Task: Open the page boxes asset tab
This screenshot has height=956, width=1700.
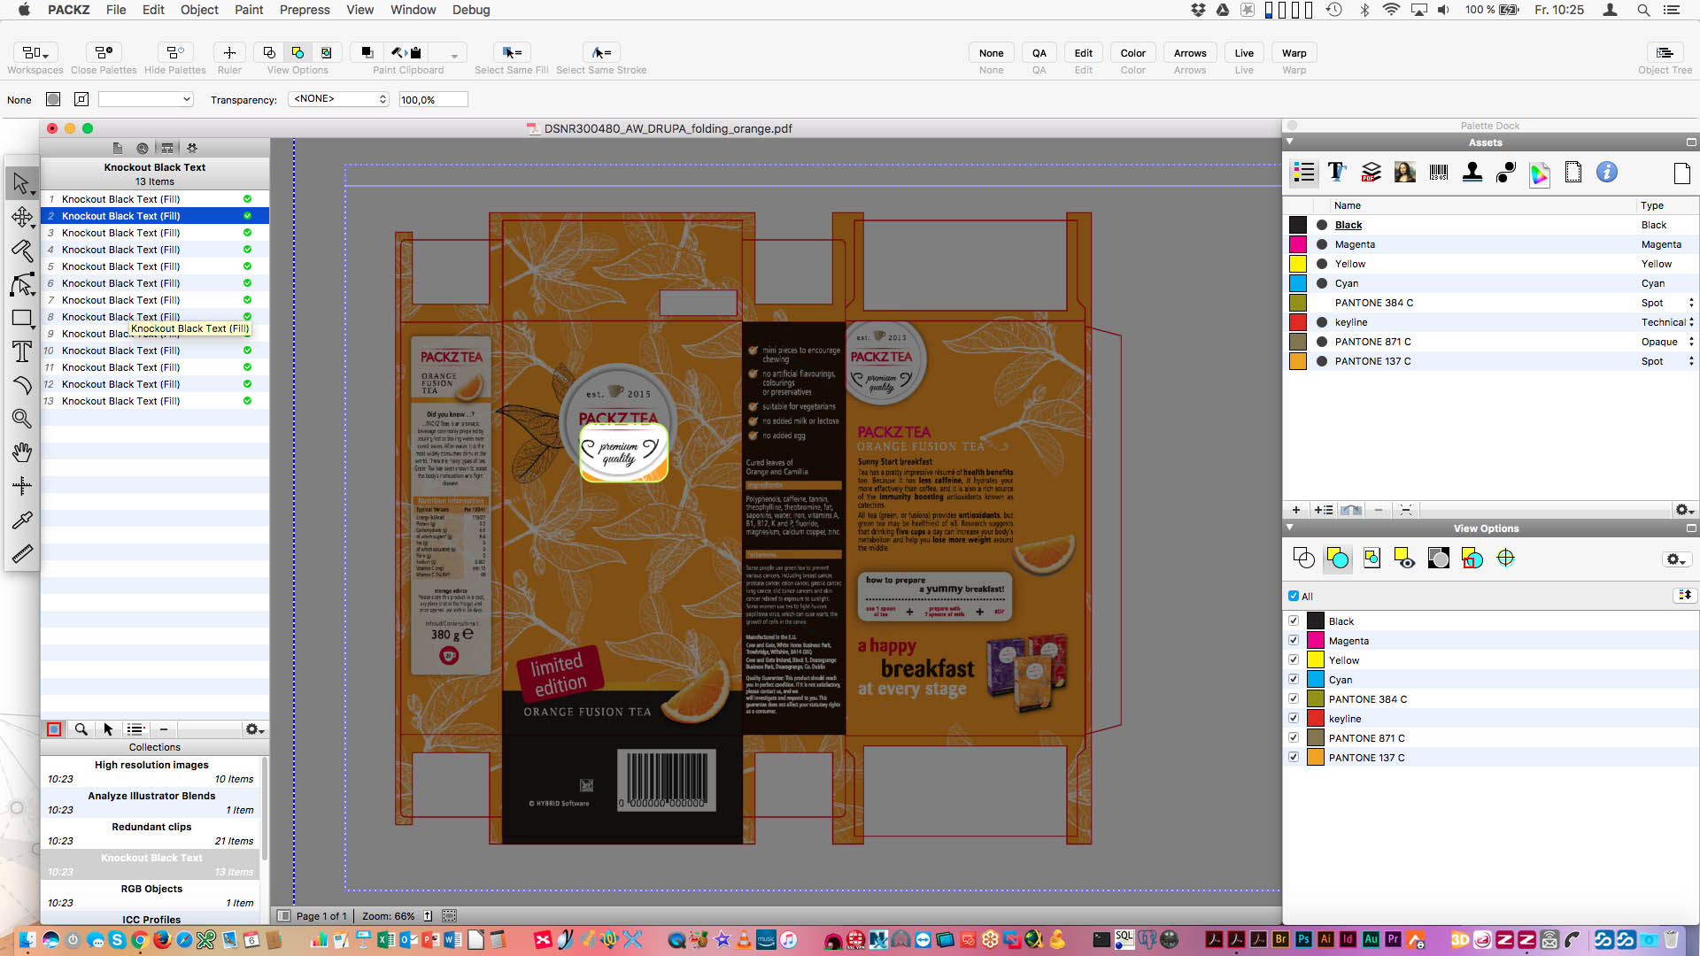Action: pos(1573,173)
